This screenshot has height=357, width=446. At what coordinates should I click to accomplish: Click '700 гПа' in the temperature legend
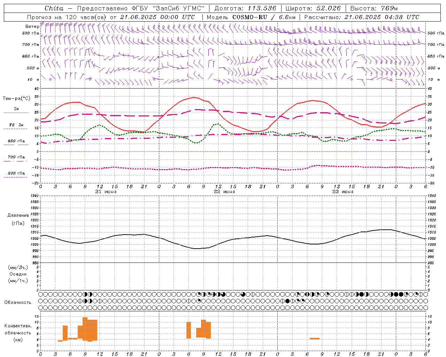click(16, 157)
